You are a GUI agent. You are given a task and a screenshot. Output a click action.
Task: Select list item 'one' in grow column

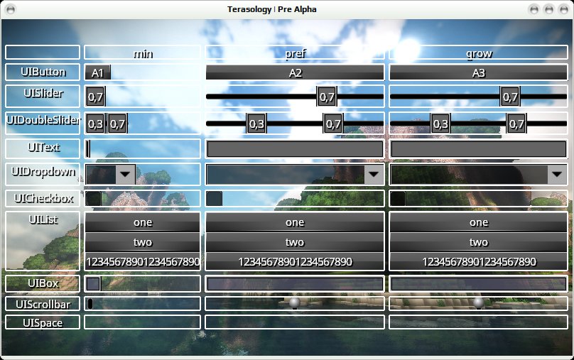pyautogui.click(x=479, y=222)
